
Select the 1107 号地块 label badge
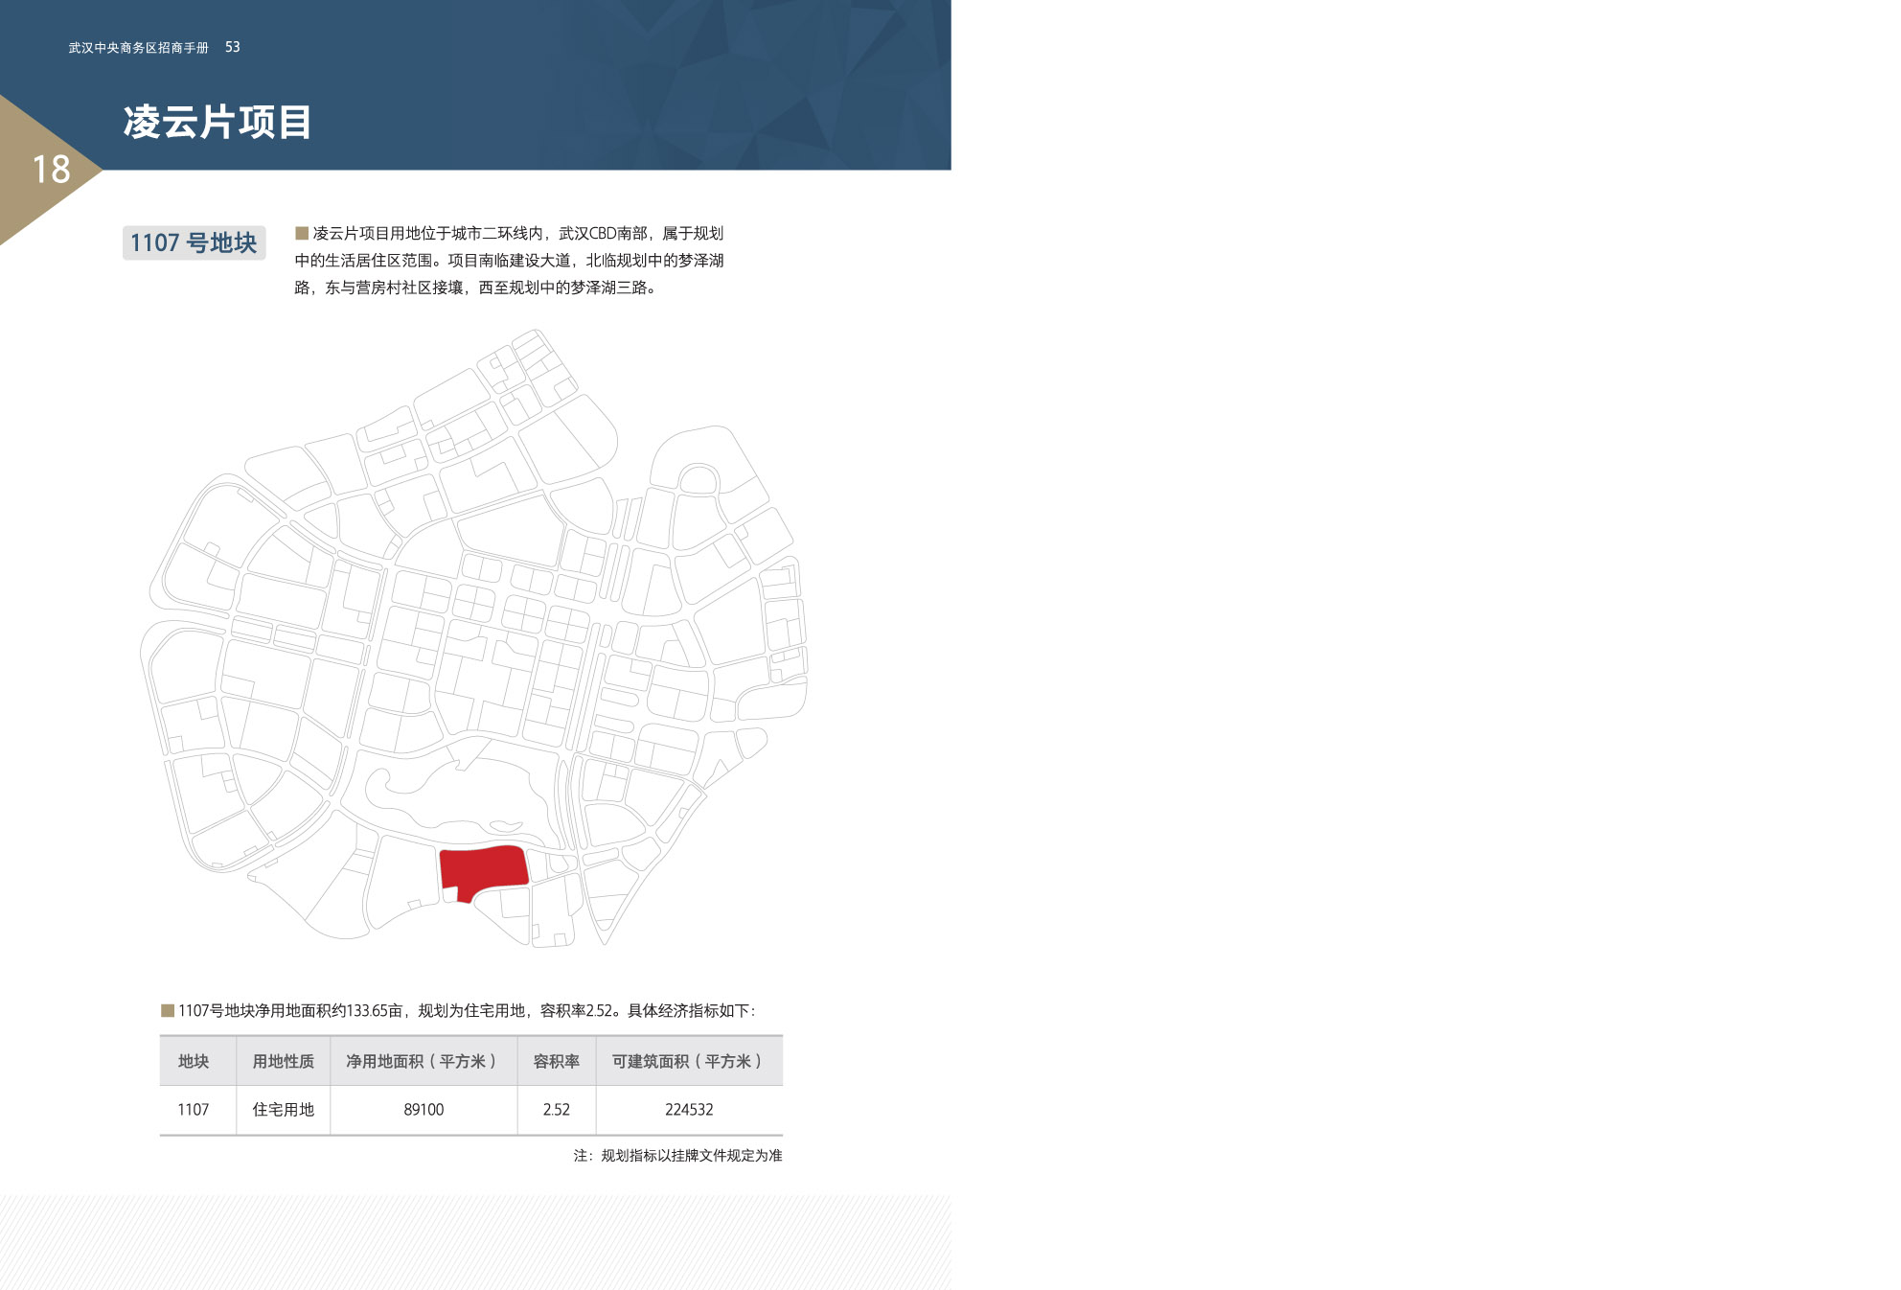click(x=194, y=242)
